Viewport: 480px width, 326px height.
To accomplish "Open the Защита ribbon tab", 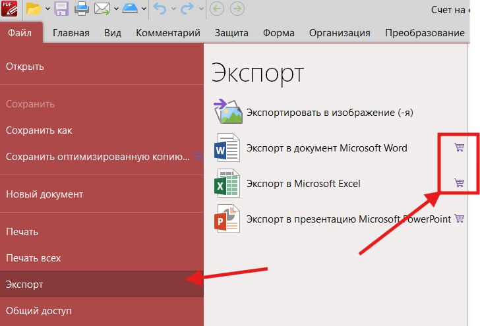I will point(231,33).
